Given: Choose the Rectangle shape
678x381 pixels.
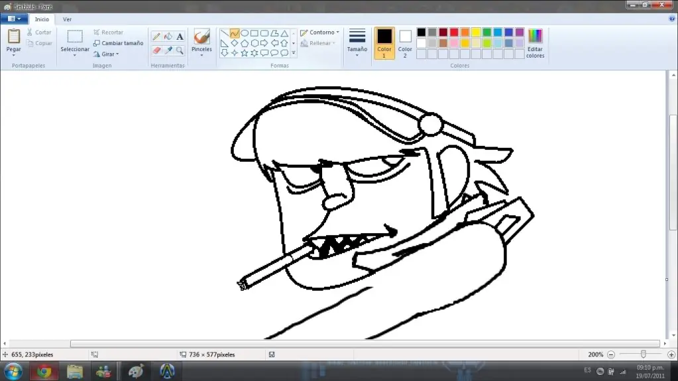Looking at the screenshot, I should (x=254, y=33).
